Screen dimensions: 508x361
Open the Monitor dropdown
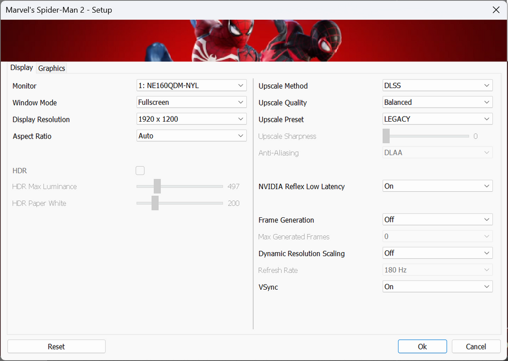tap(191, 86)
